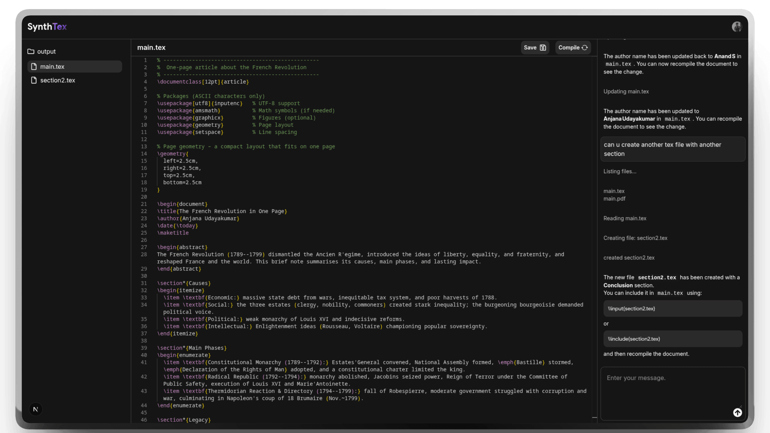770x433 pixels.
Task: Click the Compile refresh-arrows icon
Action: click(584, 48)
